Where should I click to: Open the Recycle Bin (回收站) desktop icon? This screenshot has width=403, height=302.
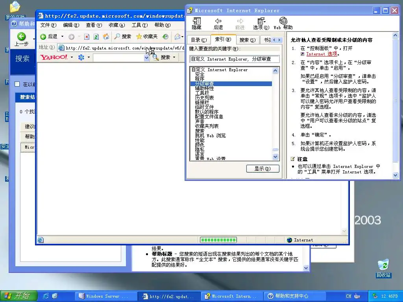click(x=383, y=268)
